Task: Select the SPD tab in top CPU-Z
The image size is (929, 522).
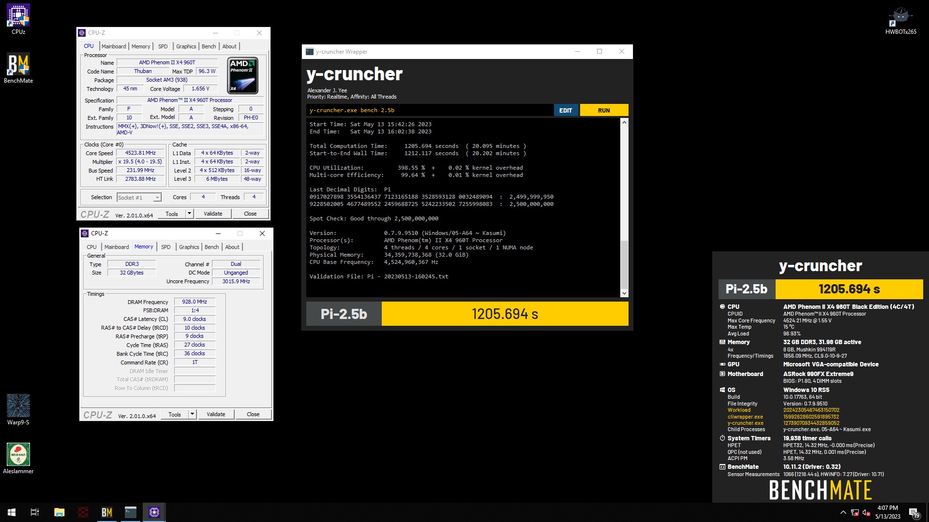Action: point(163,46)
